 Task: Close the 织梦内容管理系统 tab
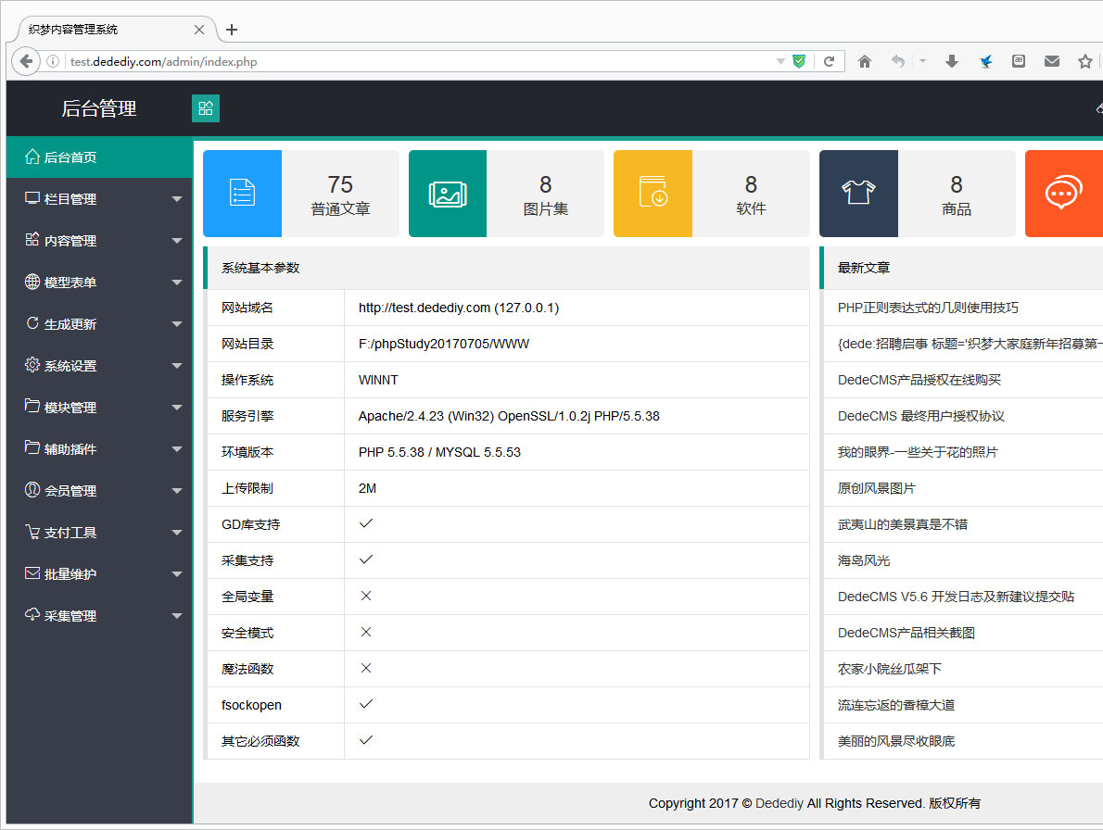(x=199, y=30)
